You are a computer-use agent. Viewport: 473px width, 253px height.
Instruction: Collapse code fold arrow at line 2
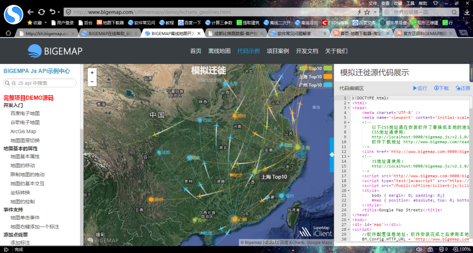349,103
